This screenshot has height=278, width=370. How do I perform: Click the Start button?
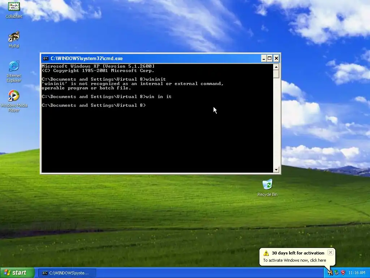pyautogui.click(x=17, y=273)
